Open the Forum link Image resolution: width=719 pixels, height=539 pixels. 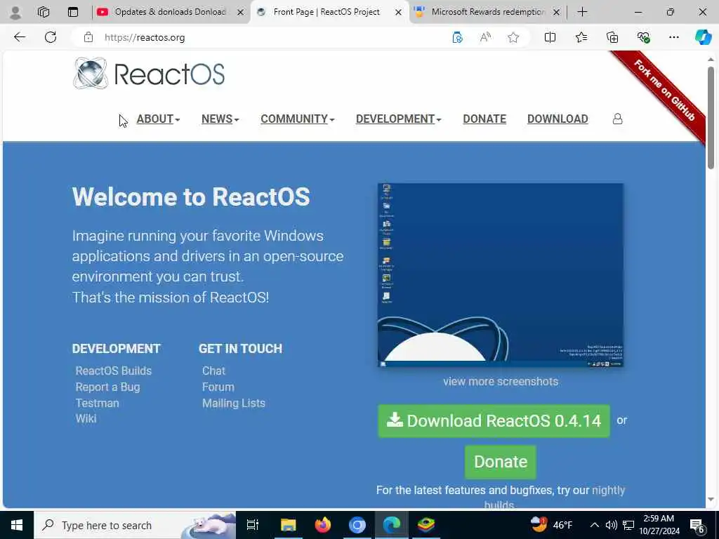click(x=218, y=387)
